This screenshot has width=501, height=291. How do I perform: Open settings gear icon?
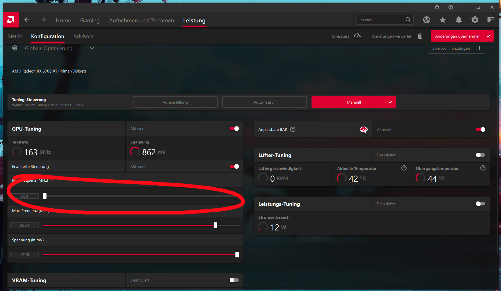pos(475,20)
